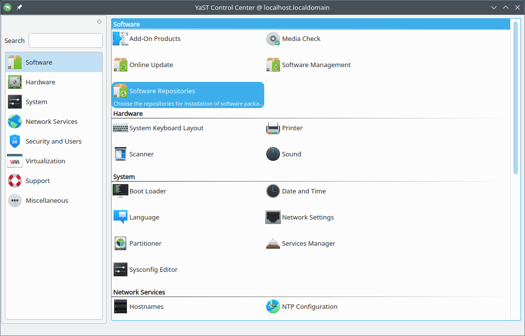The height and width of the screenshot is (336, 525).
Task: Click the System Keyboard Layout text
Action: coord(166,128)
